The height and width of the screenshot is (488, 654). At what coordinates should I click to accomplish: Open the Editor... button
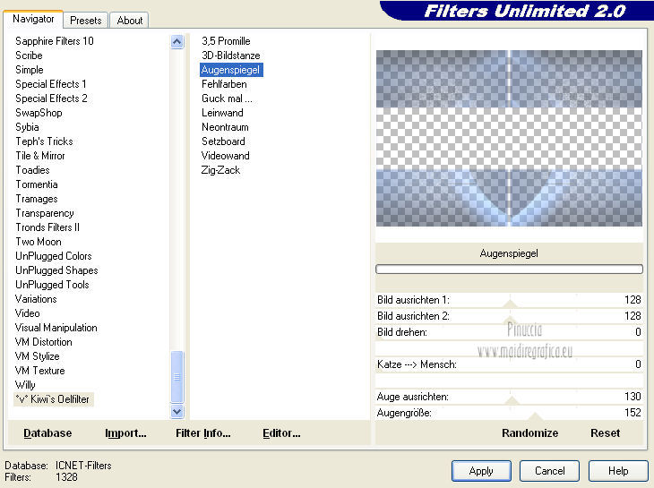pos(281,433)
